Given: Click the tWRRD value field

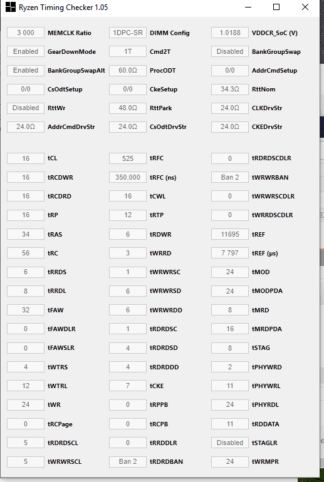Looking at the screenshot, I should [x=128, y=253].
